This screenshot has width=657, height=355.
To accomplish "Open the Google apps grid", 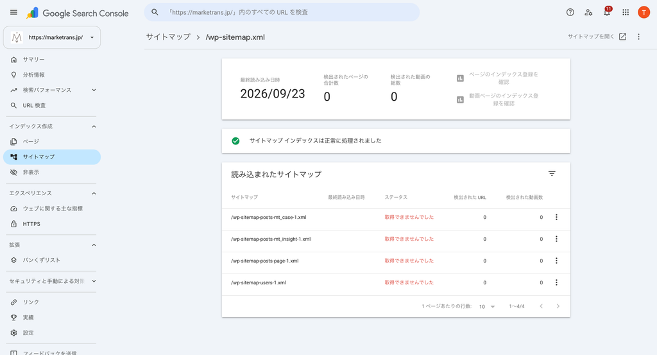I will (x=626, y=12).
